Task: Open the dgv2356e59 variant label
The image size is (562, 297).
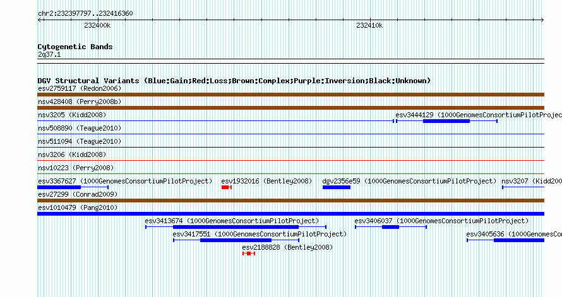Action: tap(409, 181)
